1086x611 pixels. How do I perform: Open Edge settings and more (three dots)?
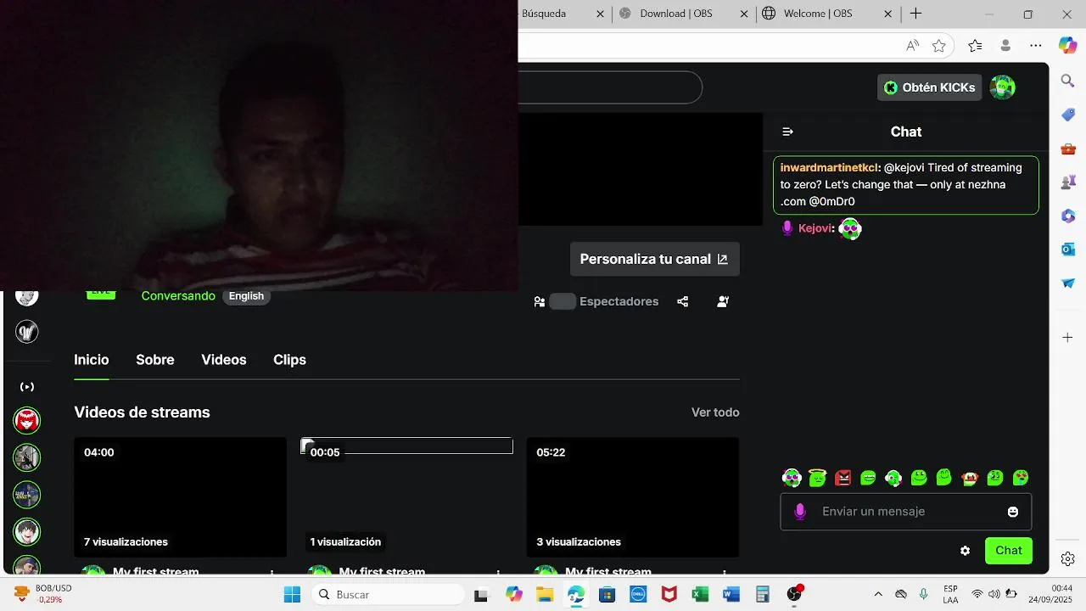pyautogui.click(x=1036, y=46)
